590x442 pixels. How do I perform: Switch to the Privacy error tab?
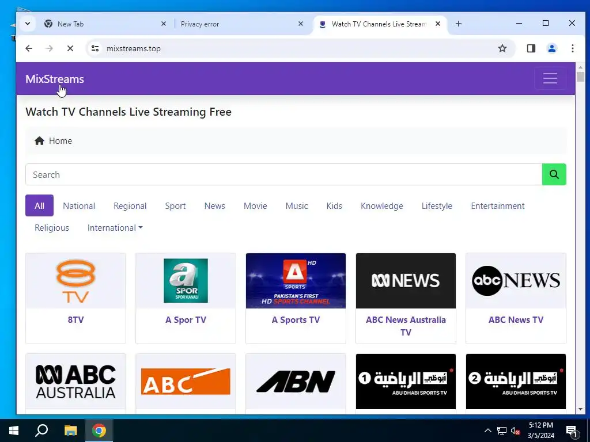tap(242, 24)
